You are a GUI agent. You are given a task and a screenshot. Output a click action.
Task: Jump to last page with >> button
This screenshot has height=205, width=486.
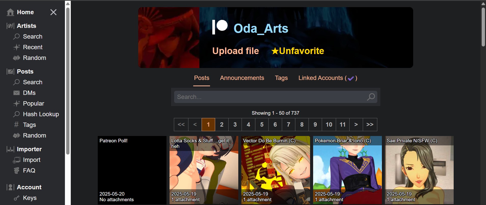pos(370,125)
